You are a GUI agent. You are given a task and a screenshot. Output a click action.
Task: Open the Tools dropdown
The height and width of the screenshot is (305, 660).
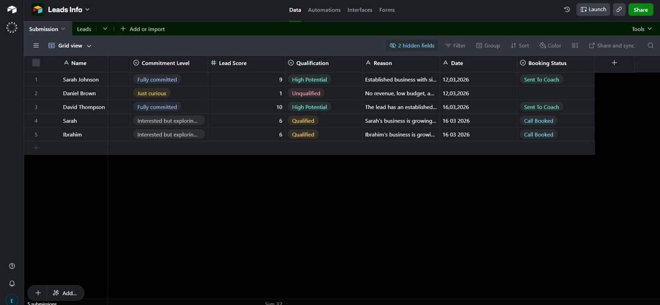pyautogui.click(x=641, y=29)
